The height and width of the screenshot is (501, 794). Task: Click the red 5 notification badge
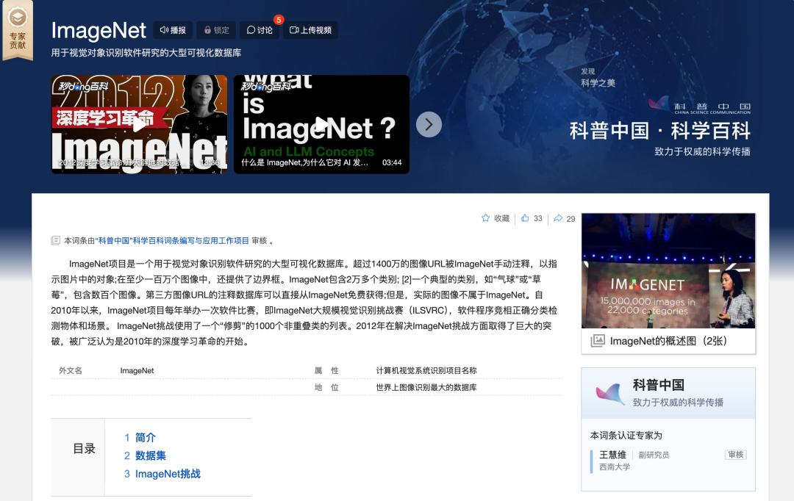pyautogui.click(x=279, y=20)
